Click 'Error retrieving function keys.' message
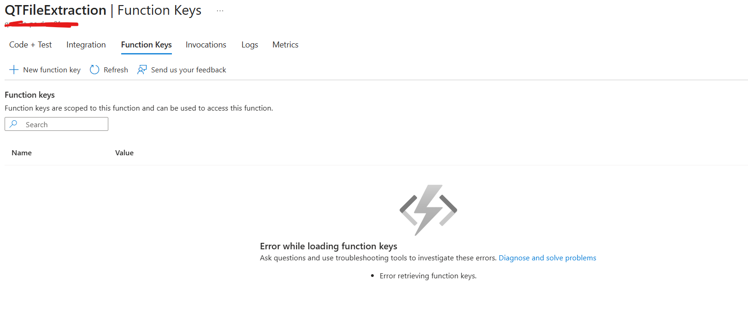This screenshot has height=335, width=748. coord(428,276)
